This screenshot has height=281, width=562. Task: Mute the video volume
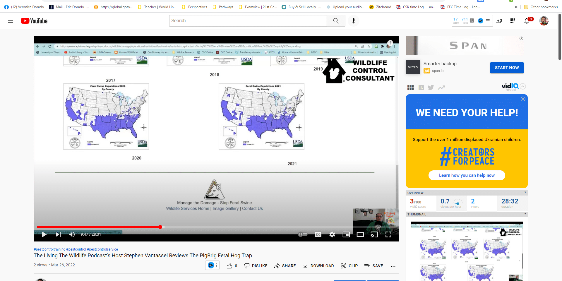[72, 234]
